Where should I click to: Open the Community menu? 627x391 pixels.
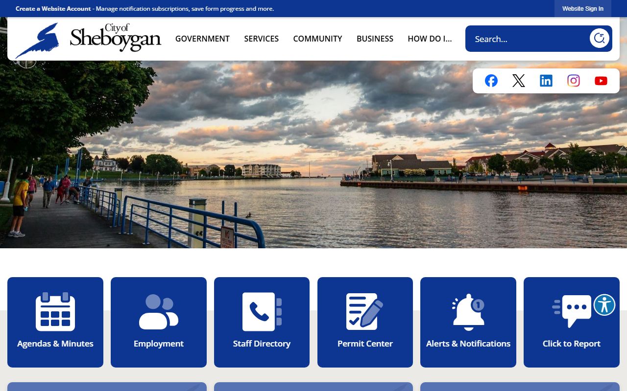(317, 39)
